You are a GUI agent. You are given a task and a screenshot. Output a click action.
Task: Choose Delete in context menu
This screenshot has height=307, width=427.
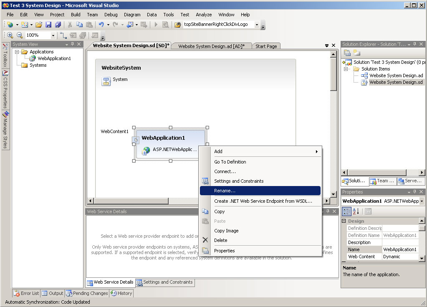click(260, 240)
